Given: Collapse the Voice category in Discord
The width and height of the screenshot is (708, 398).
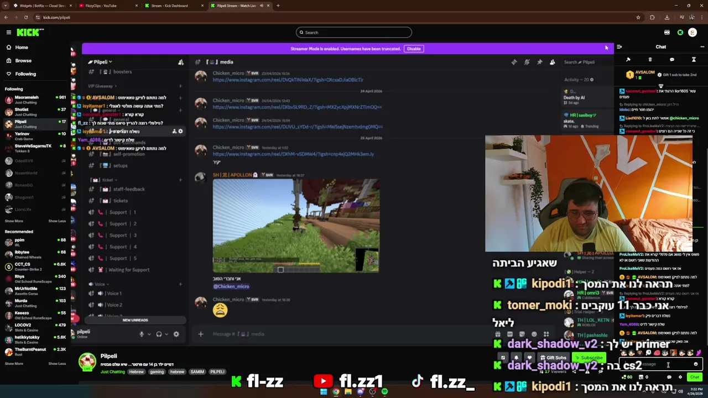Looking at the screenshot, I should point(100,284).
